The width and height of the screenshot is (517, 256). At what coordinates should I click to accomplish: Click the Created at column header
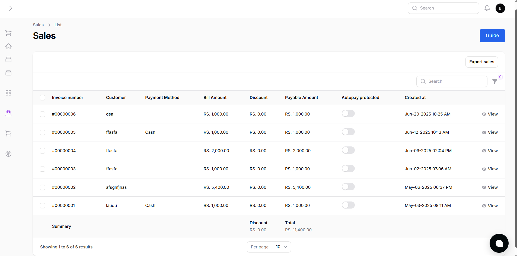[415, 98]
